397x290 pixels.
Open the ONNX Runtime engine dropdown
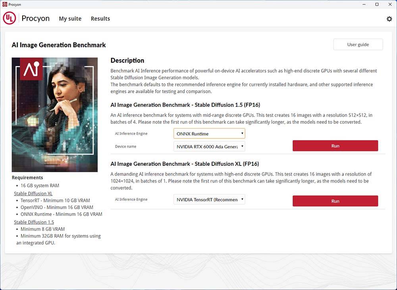click(x=209, y=134)
